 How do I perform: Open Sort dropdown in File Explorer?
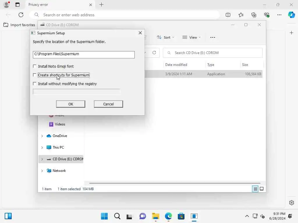165,37
